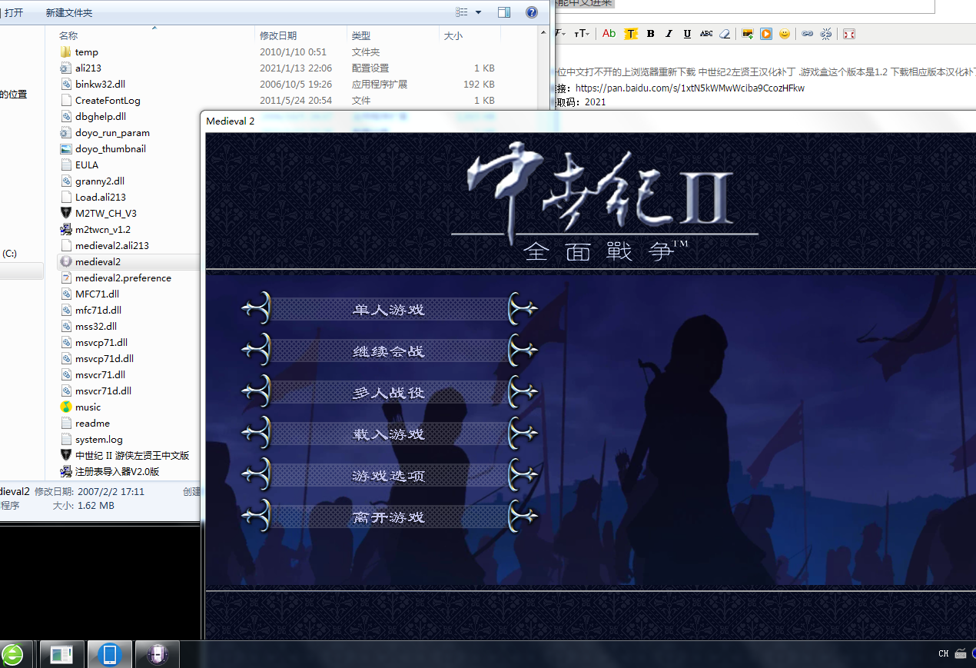The height and width of the screenshot is (668, 976).
Task: Apply font color with the red Ab icon
Action: coord(609,34)
